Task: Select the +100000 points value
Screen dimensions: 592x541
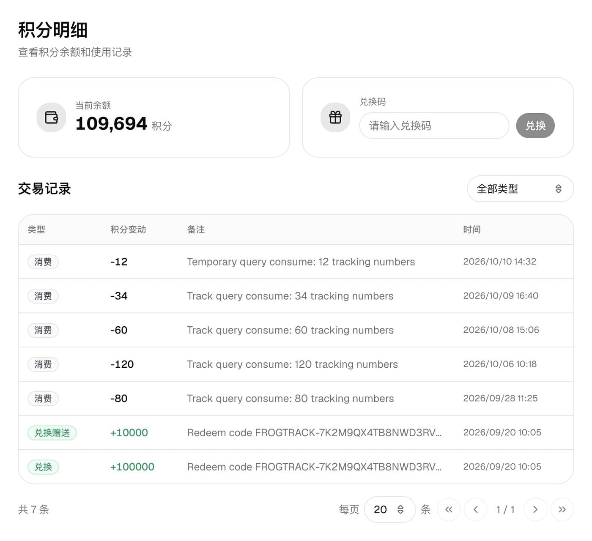Action: [132, 467]
